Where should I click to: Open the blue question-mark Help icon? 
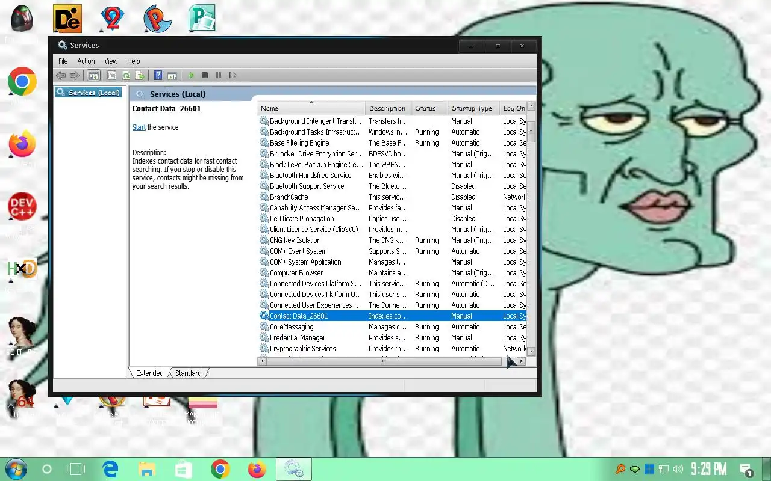pos(158,75)
